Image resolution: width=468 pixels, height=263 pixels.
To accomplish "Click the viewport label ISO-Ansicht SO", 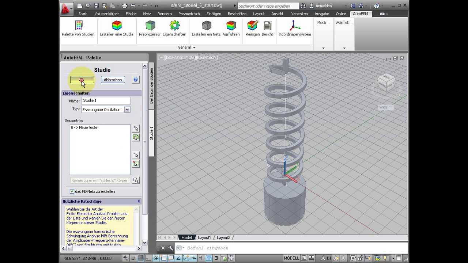I will (x=180, y=57).
